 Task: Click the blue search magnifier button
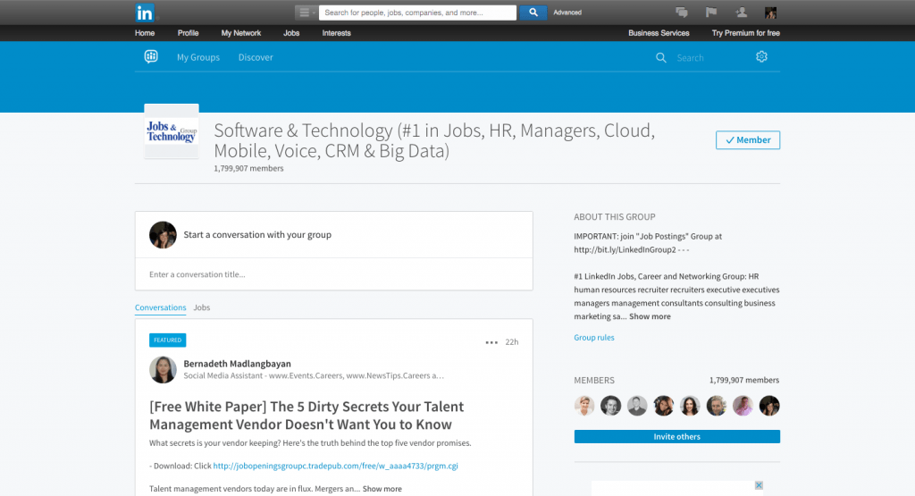[533, 13]
